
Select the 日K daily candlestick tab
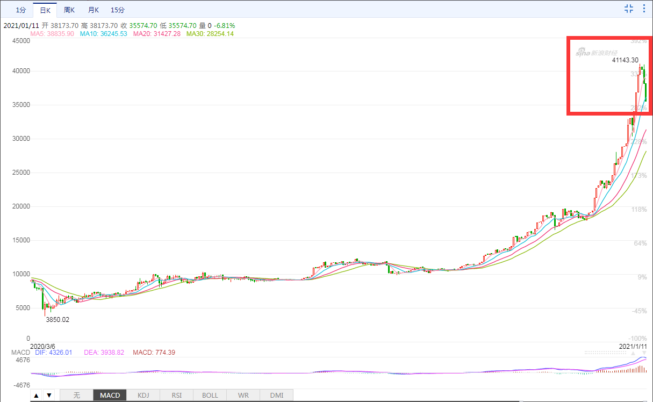45,10
